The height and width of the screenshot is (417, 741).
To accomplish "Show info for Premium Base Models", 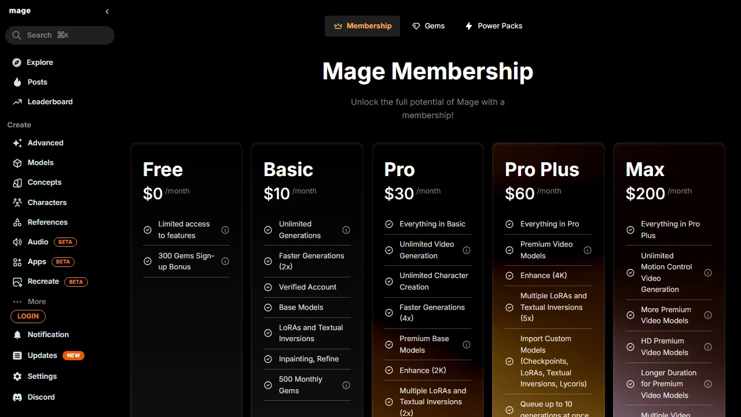I will point(467,345).
